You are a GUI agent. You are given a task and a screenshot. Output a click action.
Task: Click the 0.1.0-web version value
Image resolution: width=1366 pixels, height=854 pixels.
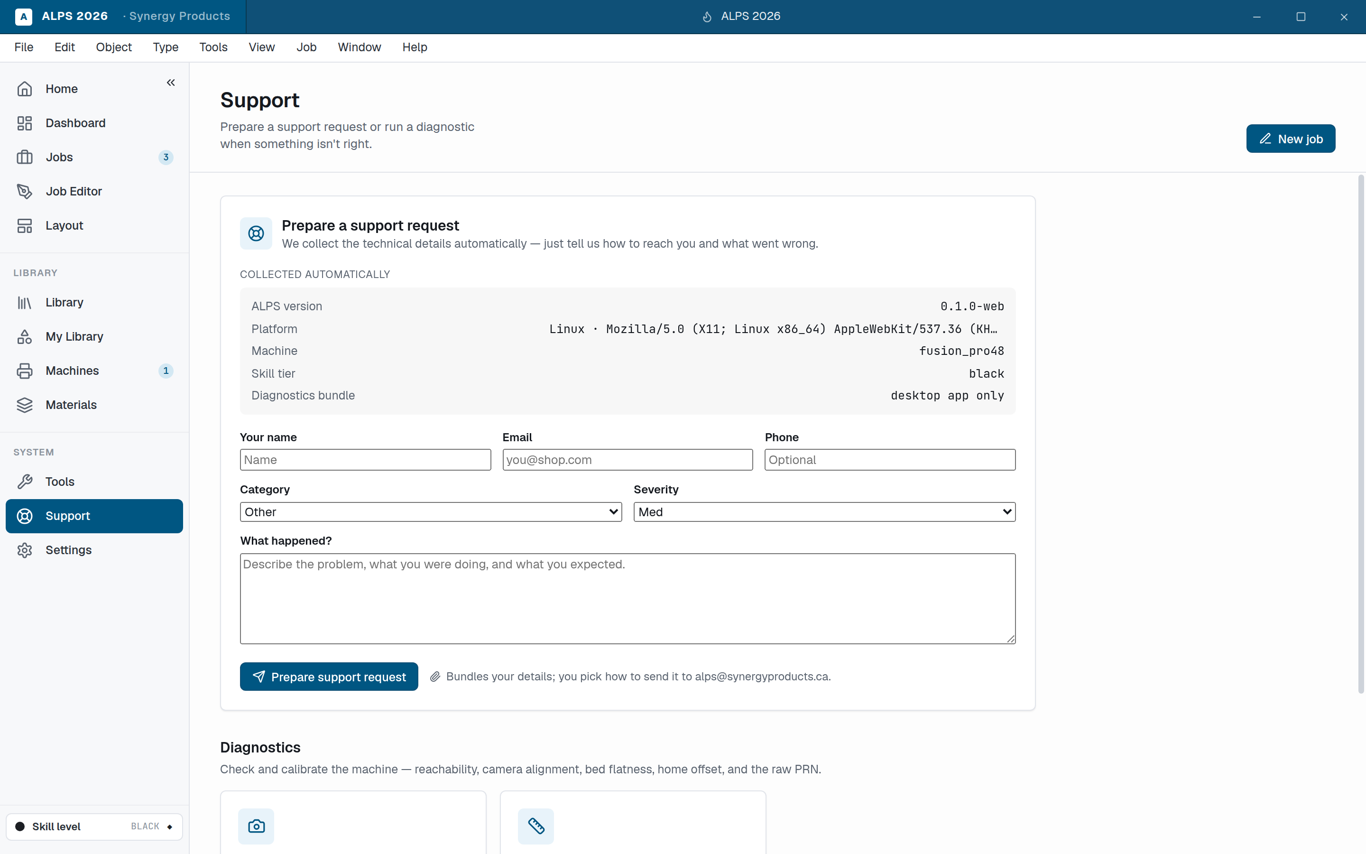point(972,306)
